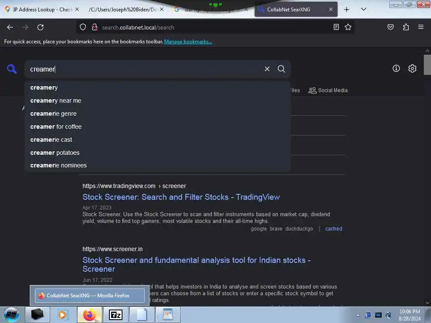Click the 'duckduckgo' engine label under TradingView result
431x323 pixels.
coord(299,228)
